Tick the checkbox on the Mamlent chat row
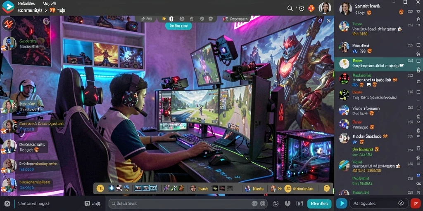 [418, 45]
